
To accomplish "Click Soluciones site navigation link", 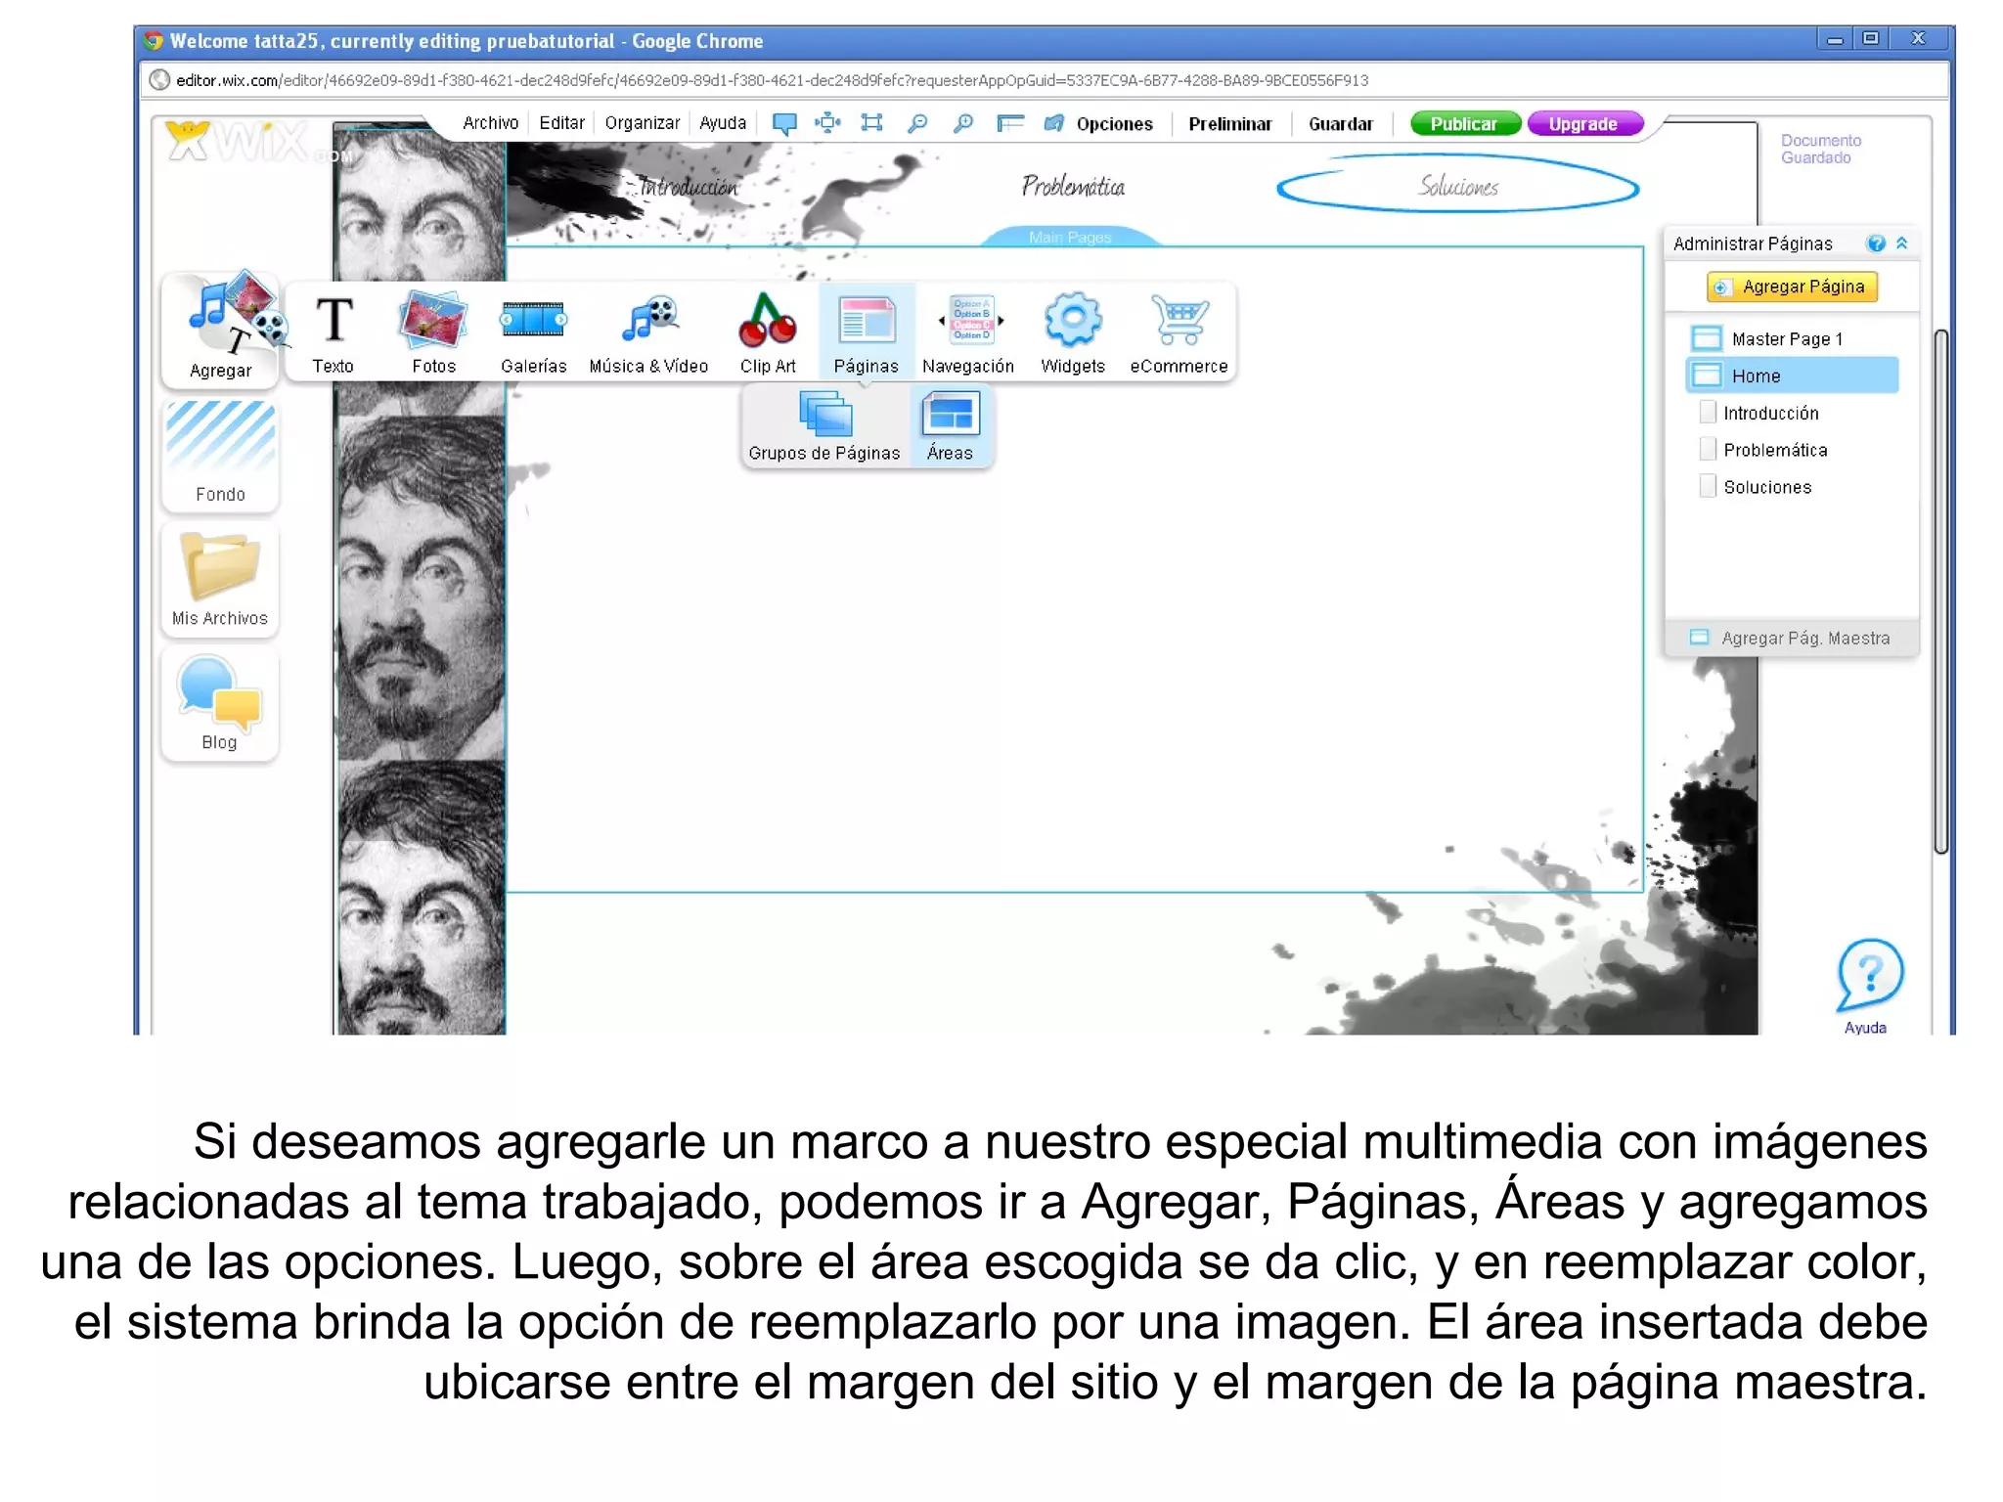I will click(x=1458, y=186).
